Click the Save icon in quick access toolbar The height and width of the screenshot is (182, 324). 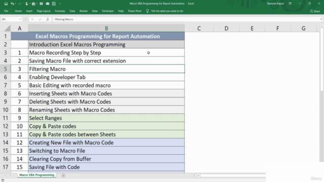pos(6,4)
